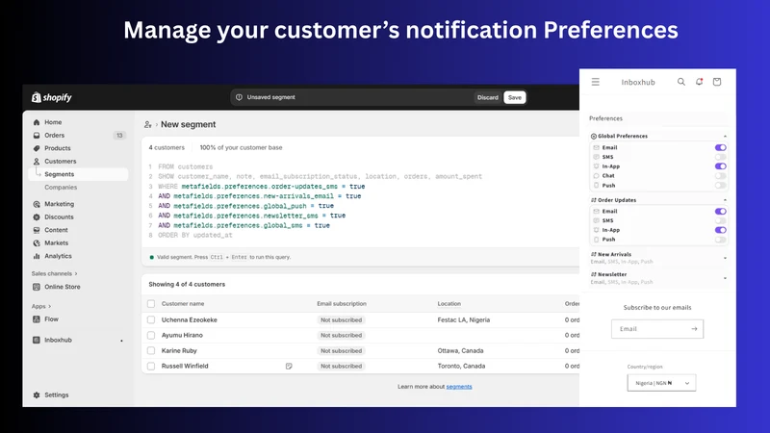Toggle Order Updates Email switch
The width and height of the screenshot is (770, 433).
(x=720, y=211)
